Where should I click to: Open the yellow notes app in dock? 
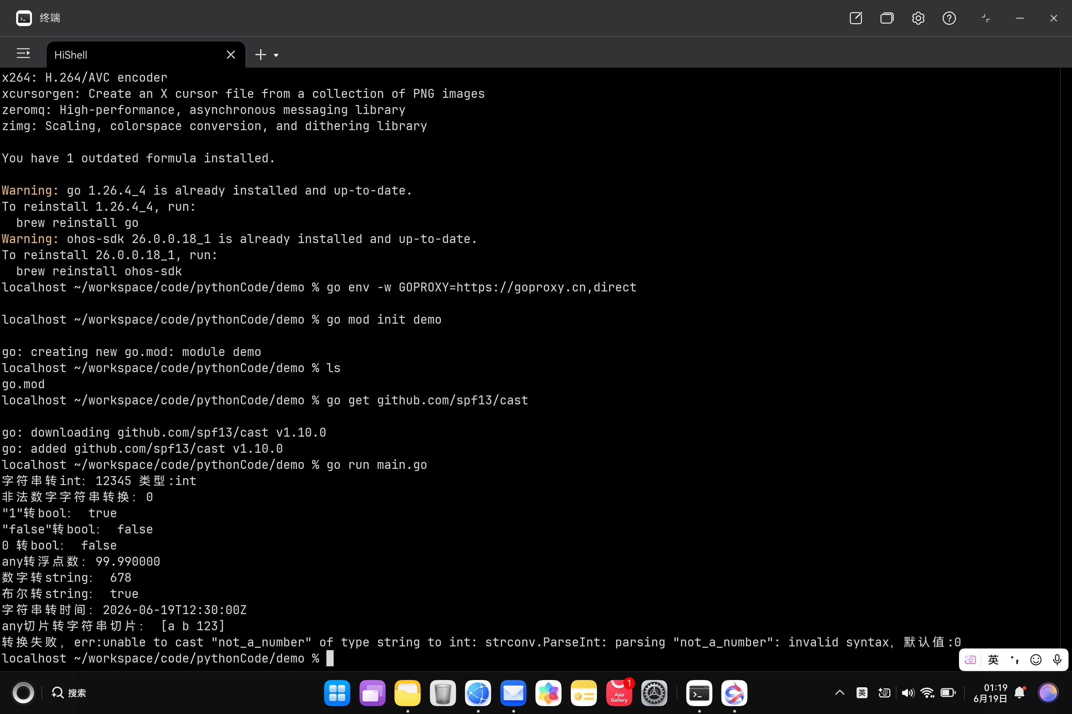click(584, 693)
